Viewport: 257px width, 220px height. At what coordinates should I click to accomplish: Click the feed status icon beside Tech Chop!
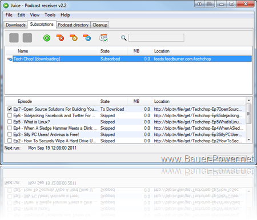tap(10, 59)
